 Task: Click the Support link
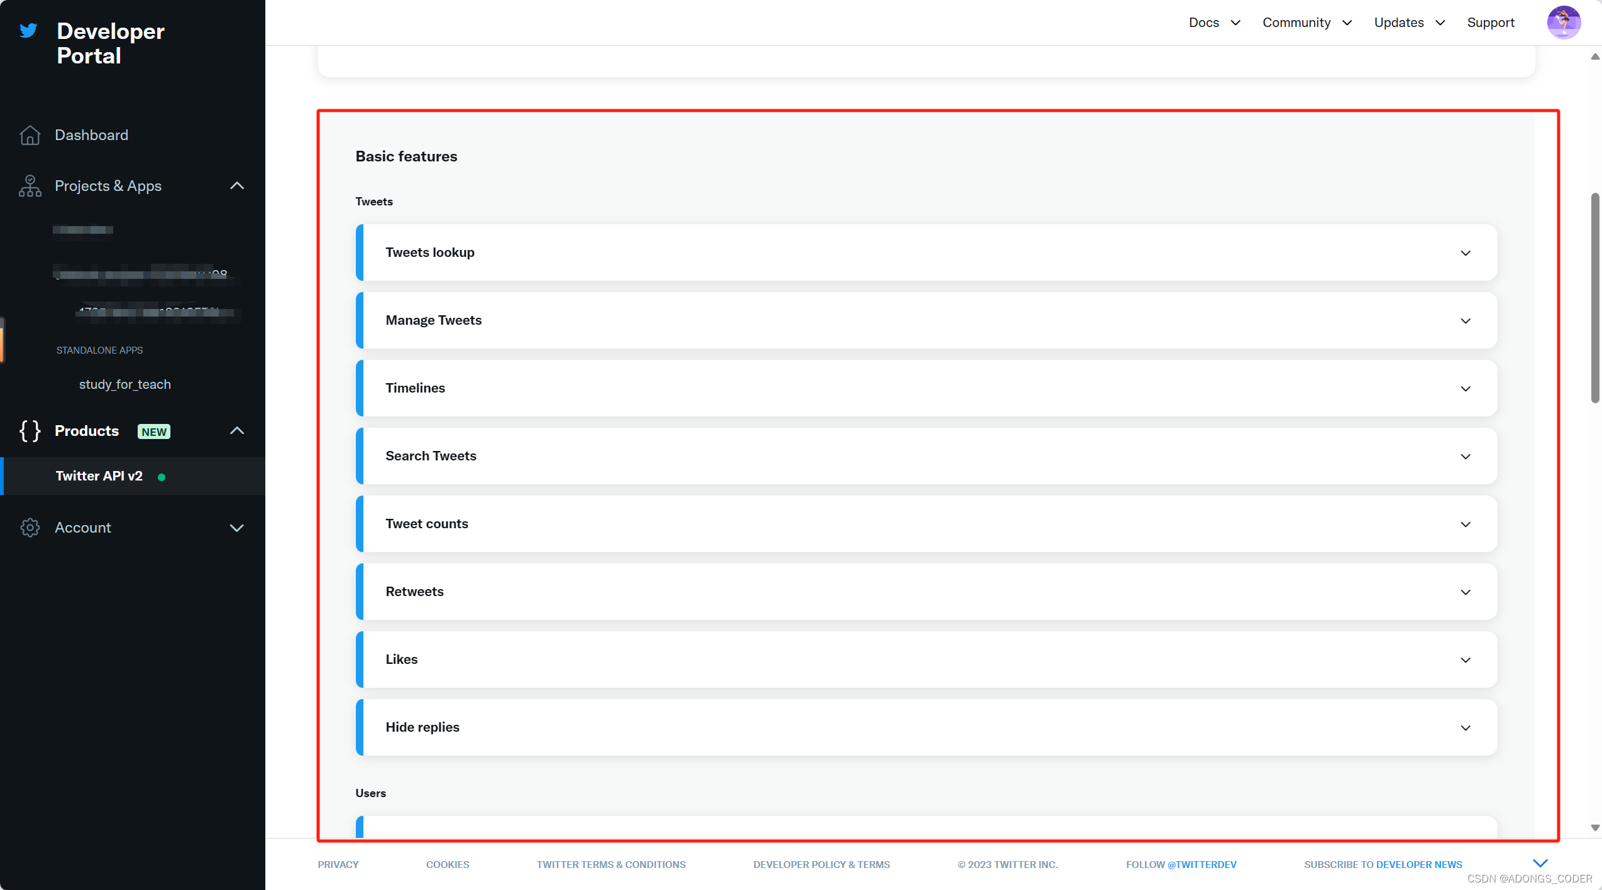click(1490, 23)
